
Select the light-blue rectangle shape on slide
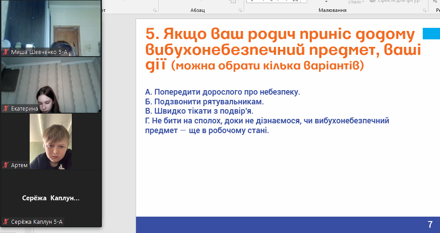pos(431,34)
